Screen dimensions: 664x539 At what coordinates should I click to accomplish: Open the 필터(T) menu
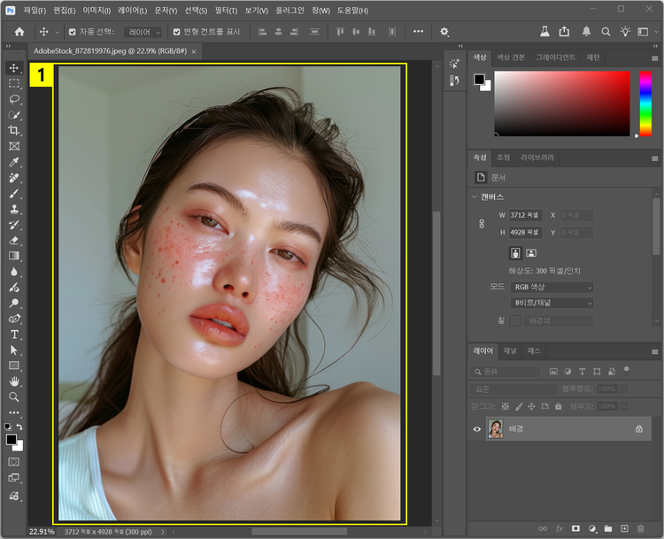pos(226,10)
